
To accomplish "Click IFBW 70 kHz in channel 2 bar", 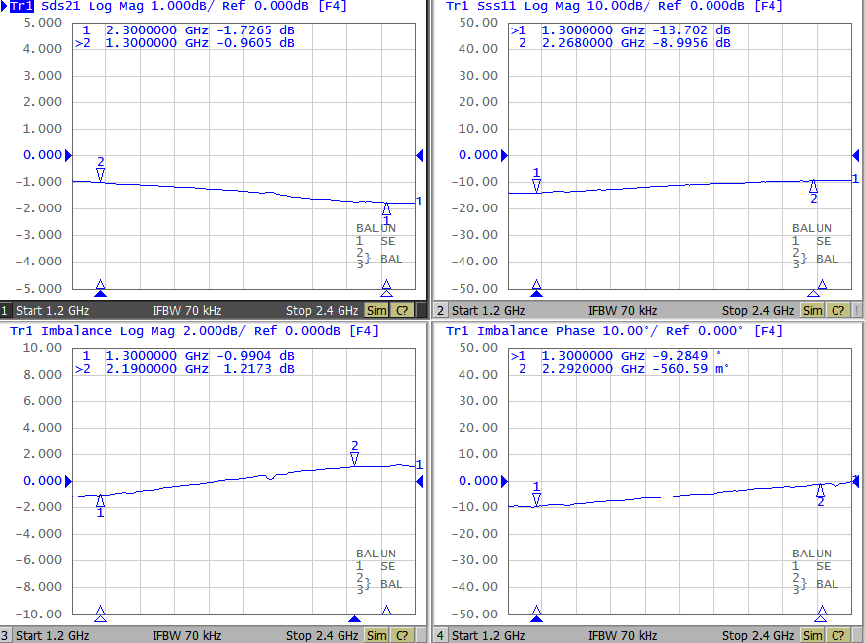I will pyautogui.click(x=623, y=311).
